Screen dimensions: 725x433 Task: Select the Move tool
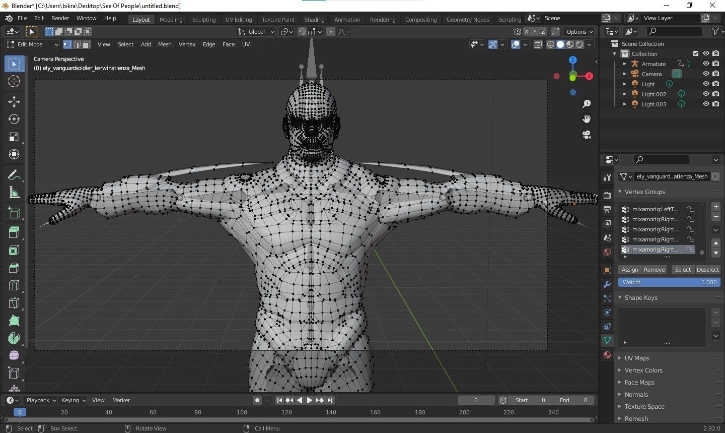[14, 101]
